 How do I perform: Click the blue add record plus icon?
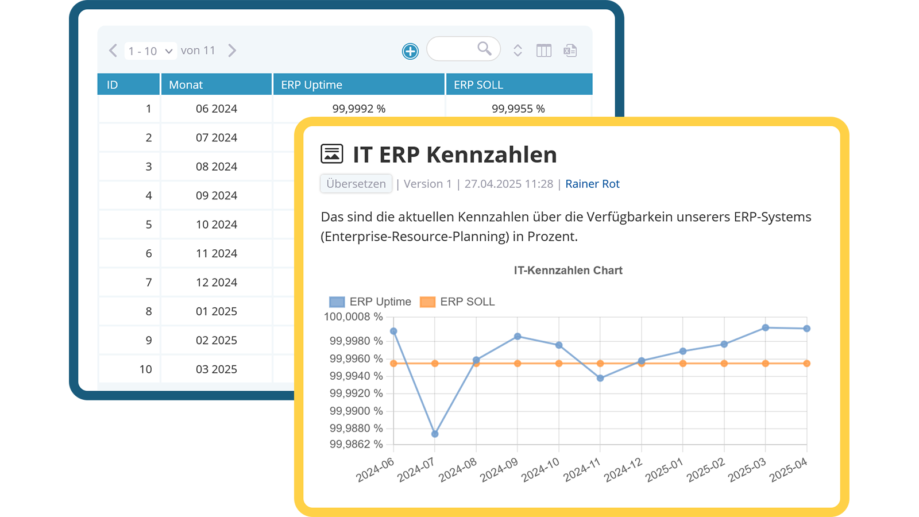(410, 51)
